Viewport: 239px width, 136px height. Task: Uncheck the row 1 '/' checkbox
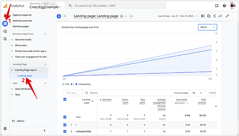65,125
